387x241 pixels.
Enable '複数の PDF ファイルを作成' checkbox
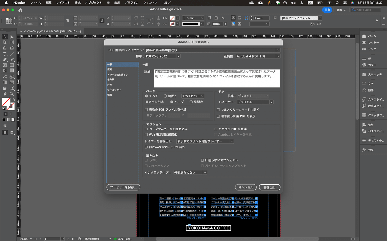(x=146, y=110)
